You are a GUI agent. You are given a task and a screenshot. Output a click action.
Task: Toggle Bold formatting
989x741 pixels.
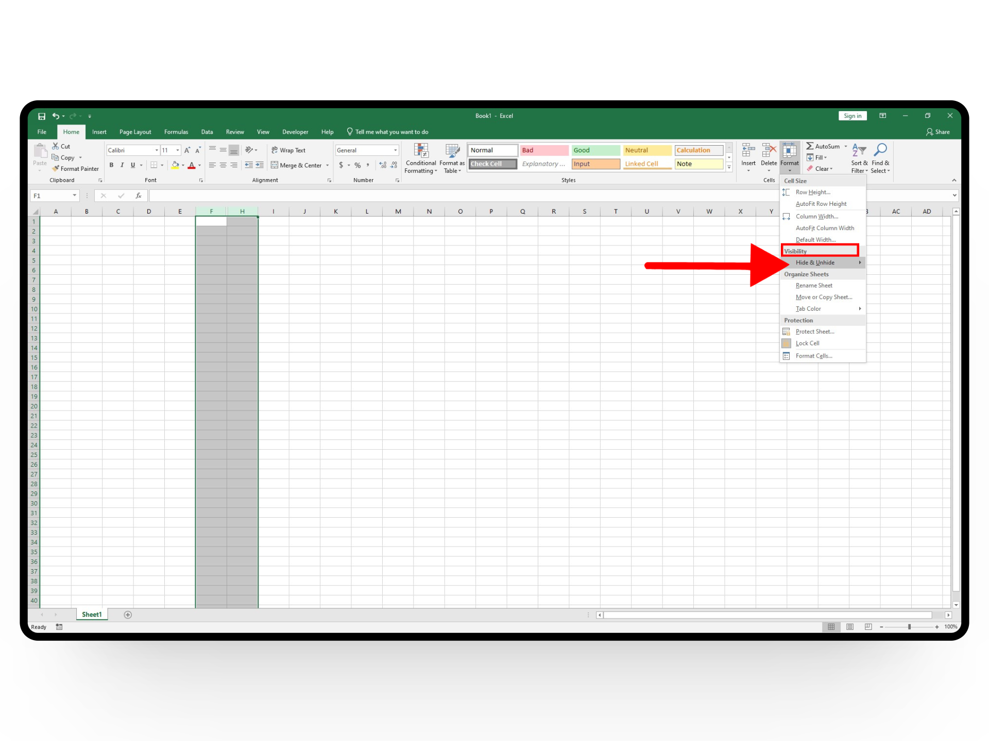(x=111, y=165)
